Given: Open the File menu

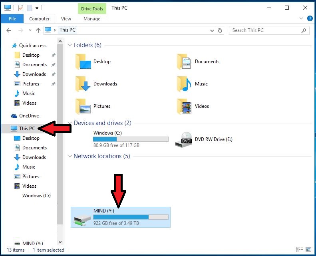Looking at the screenshot, I should [x=12, y=19].
